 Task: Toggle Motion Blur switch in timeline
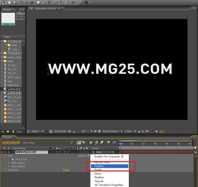[x=102, y=142]
